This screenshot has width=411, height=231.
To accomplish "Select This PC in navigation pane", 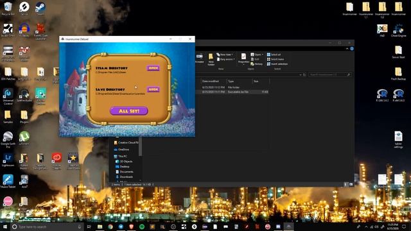I will click(x=121, y=157).
